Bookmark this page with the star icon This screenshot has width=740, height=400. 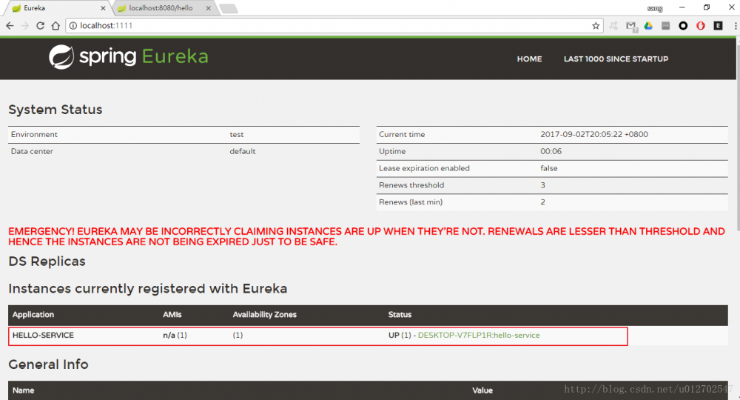click(596, 25)
